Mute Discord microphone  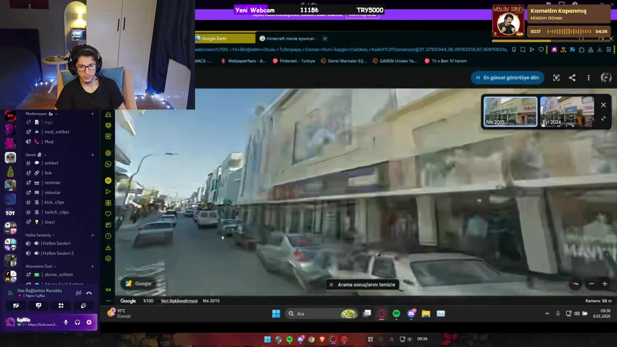(66, 322)
